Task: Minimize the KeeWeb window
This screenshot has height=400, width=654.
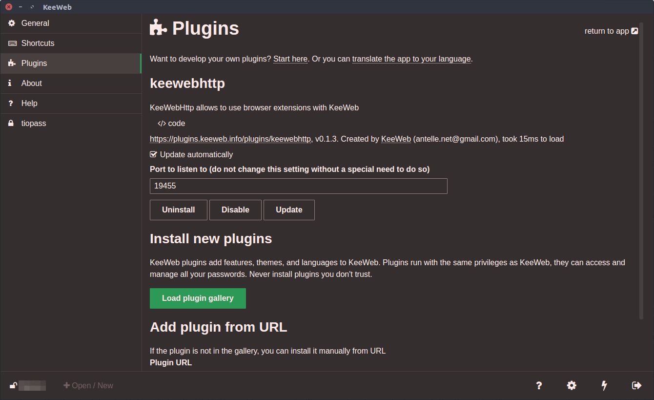Action: pyautogui.click(x=20, y=7)
